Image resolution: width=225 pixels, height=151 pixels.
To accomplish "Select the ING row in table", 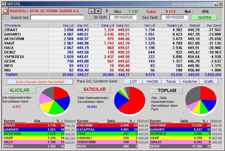I will click(112, 70).
